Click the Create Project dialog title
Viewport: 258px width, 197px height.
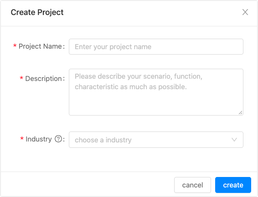click(x=37, y=12)
